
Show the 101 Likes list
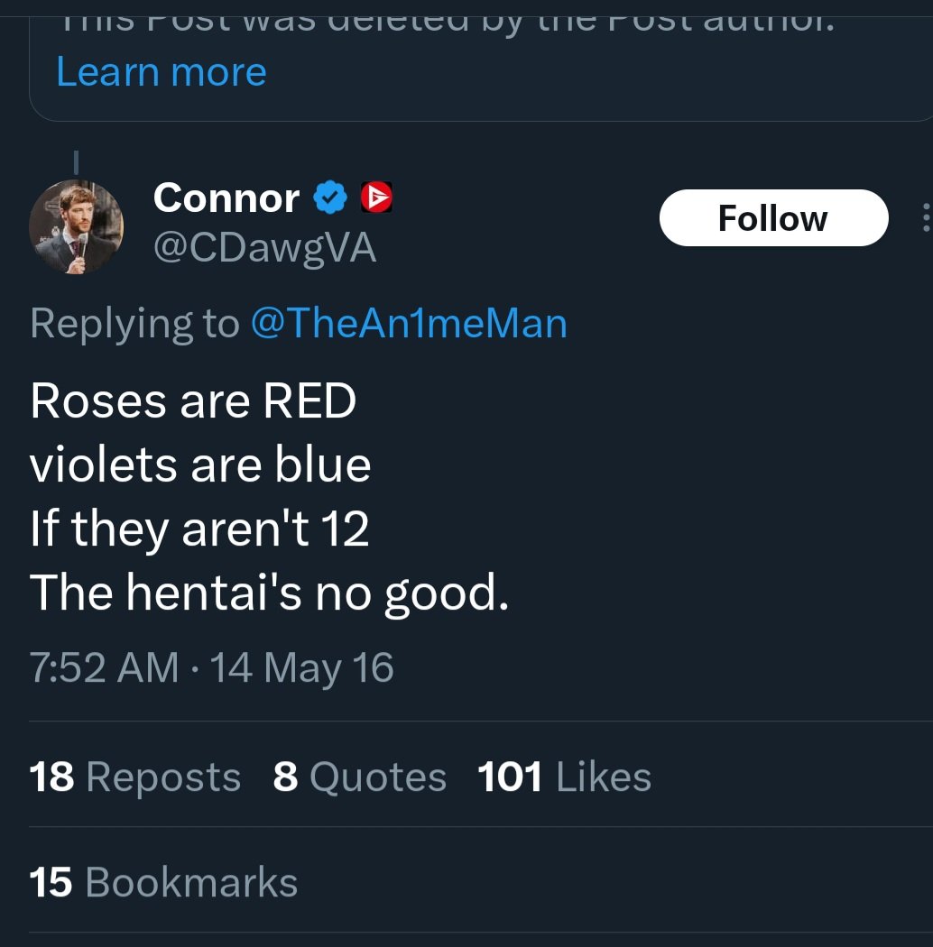[x=564, y=777]
